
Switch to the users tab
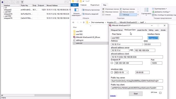coord(157,30)
